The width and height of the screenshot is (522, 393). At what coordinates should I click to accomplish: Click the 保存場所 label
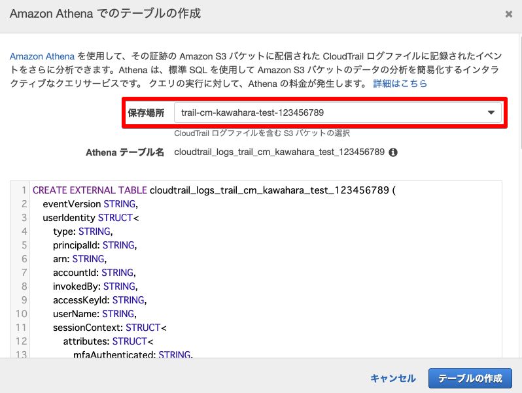146,113
